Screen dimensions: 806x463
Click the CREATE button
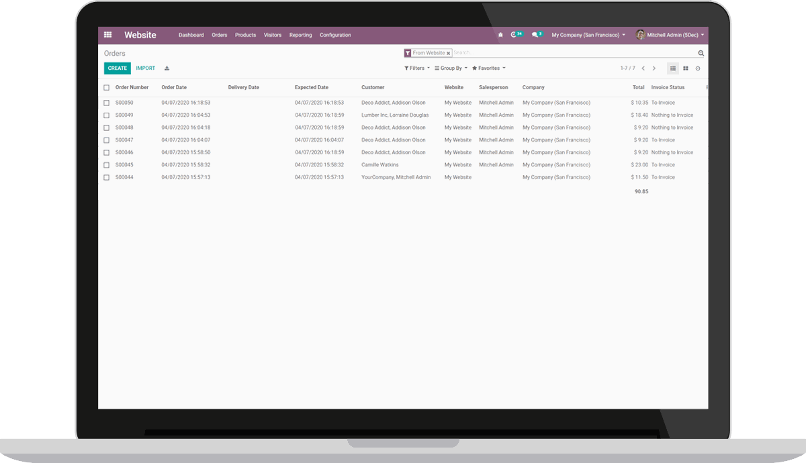(x=117, y=68)
